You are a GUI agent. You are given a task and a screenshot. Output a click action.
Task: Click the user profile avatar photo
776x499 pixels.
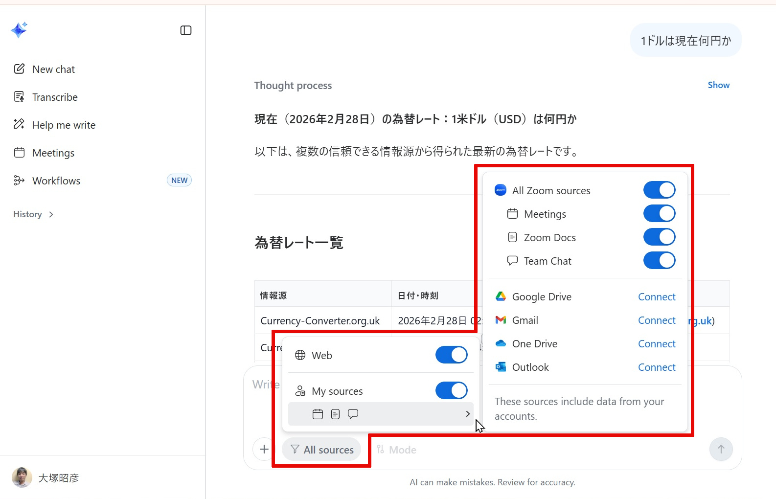(22, 477)
